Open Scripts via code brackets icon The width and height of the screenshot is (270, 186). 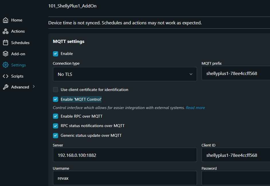(5, 76)
